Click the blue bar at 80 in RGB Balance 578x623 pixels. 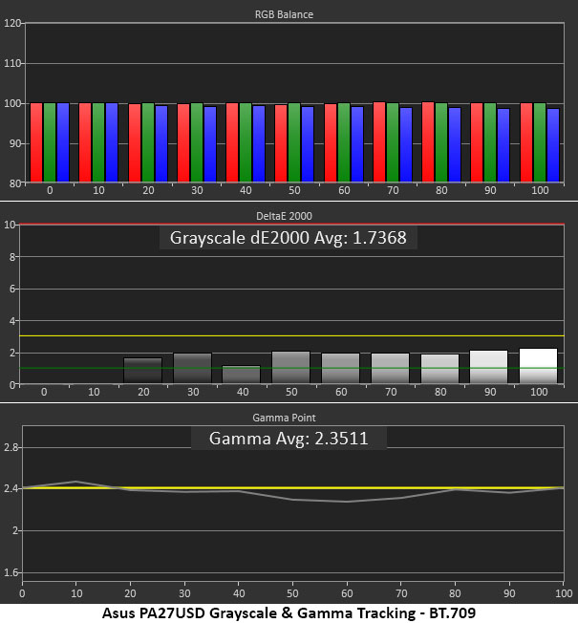click(x=455, y=144)
